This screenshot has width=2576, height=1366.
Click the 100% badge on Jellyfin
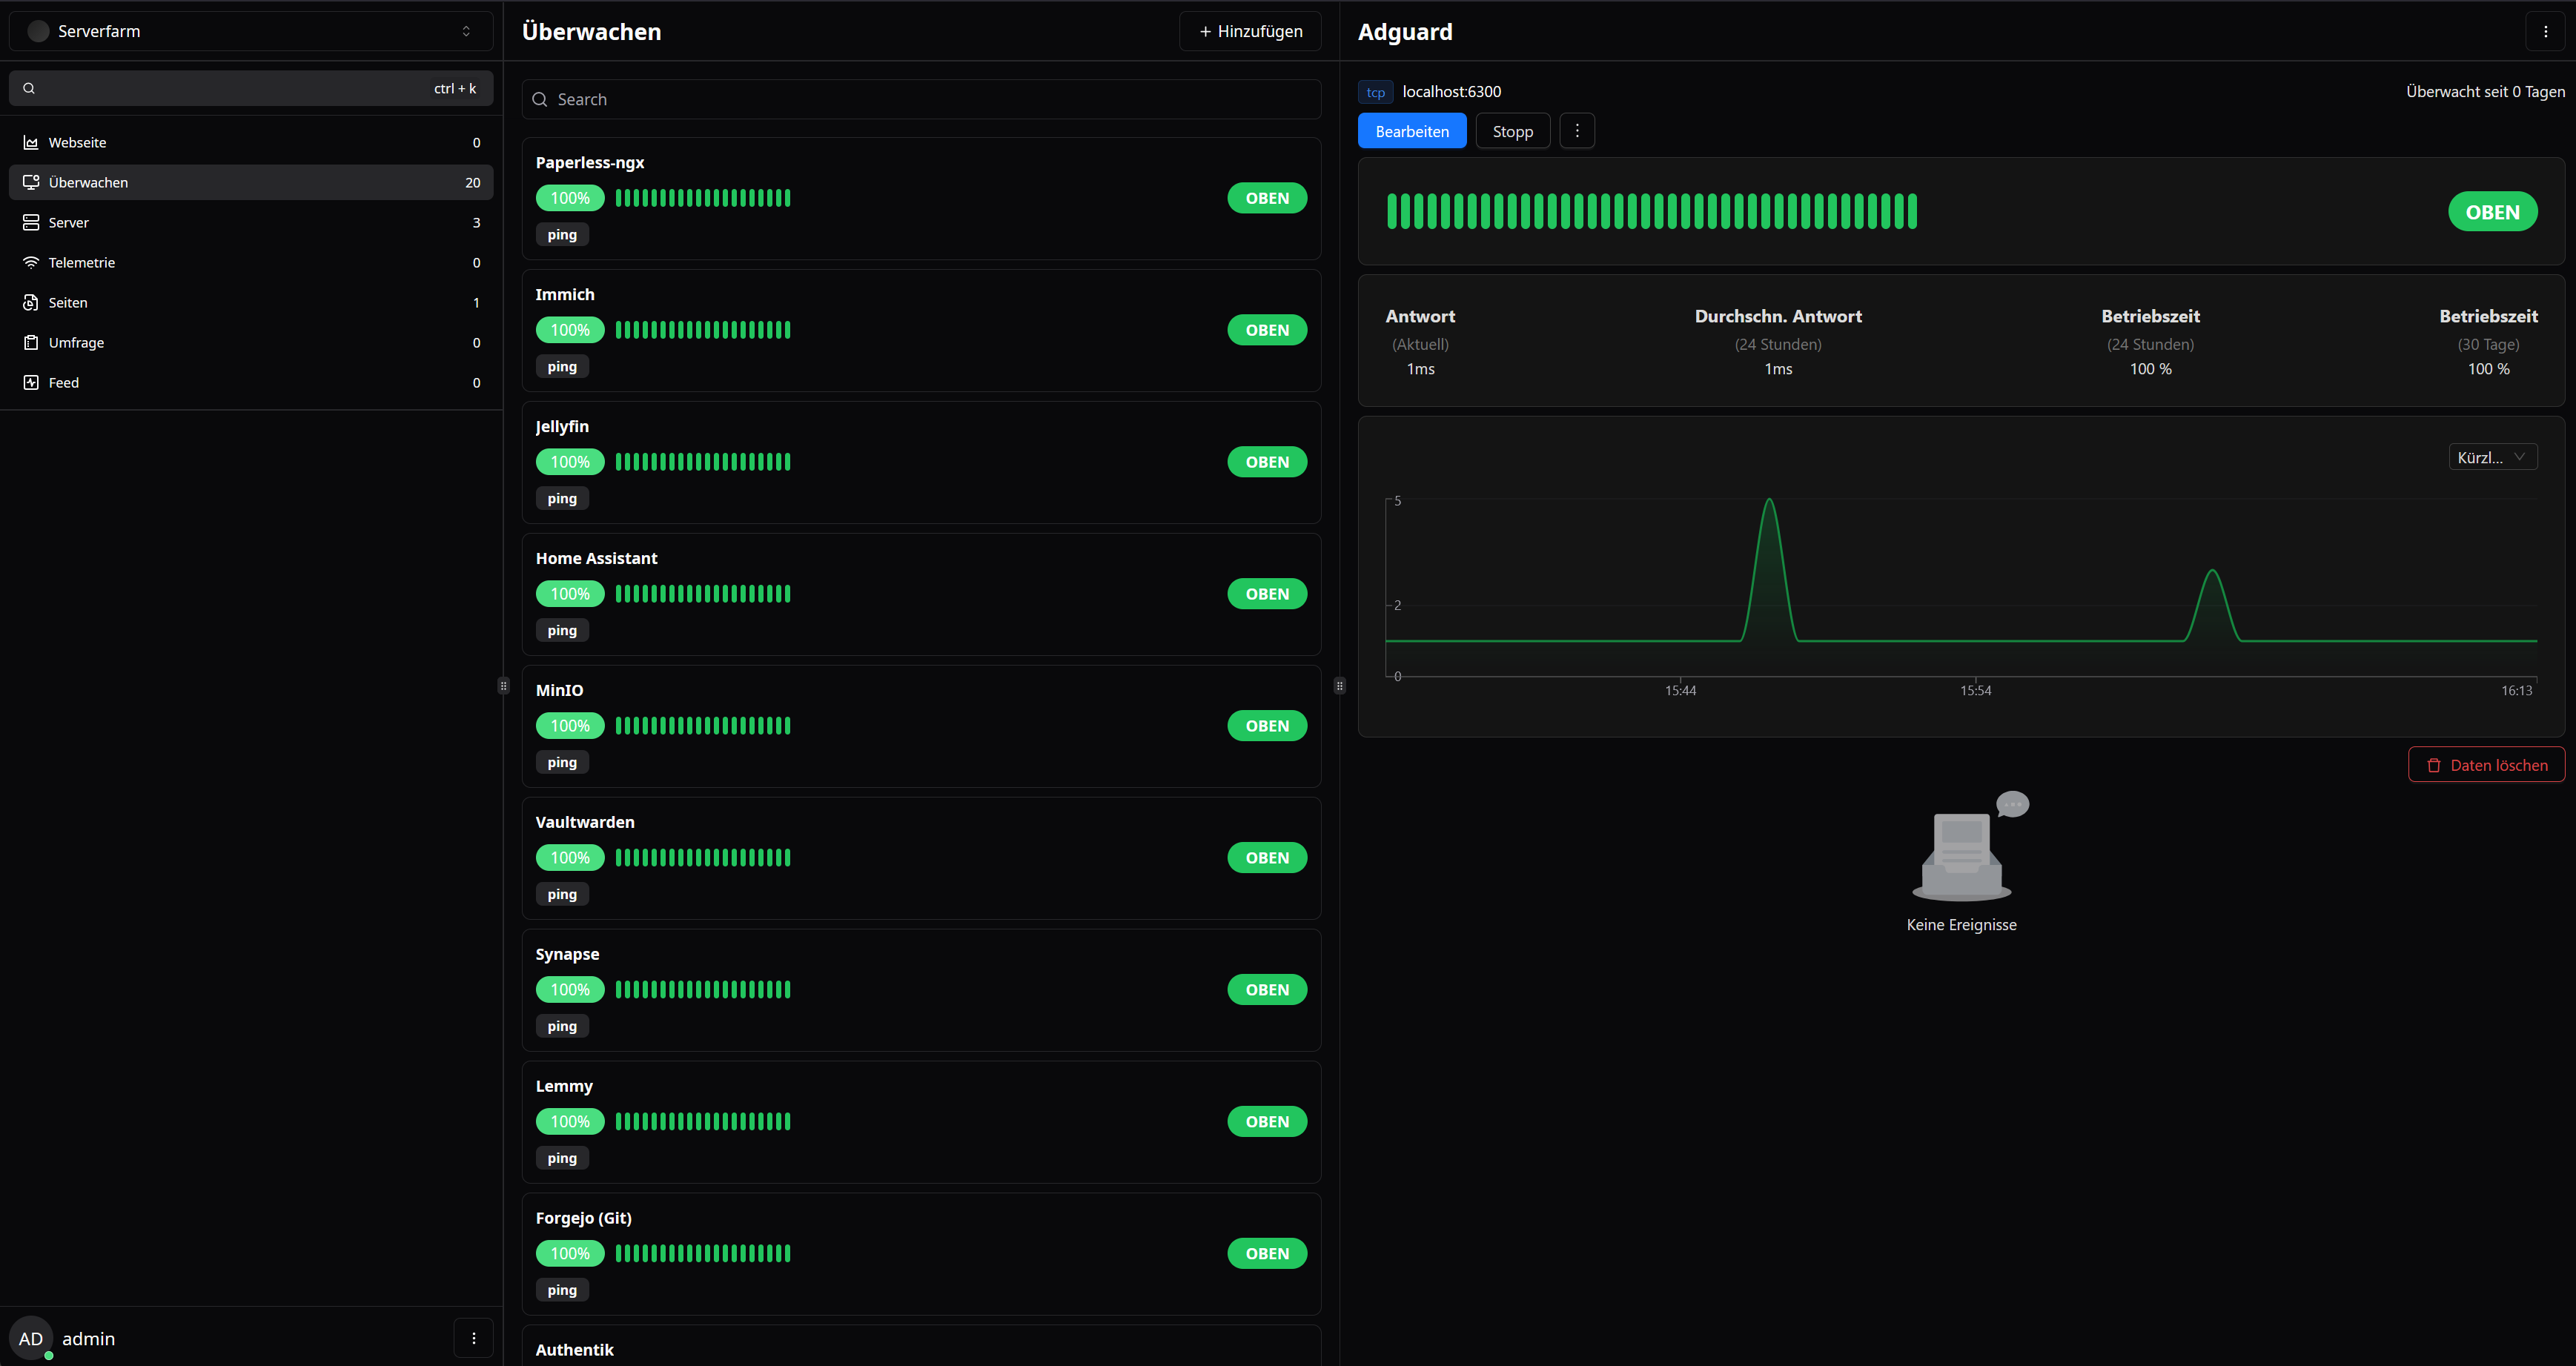[570, 462]
